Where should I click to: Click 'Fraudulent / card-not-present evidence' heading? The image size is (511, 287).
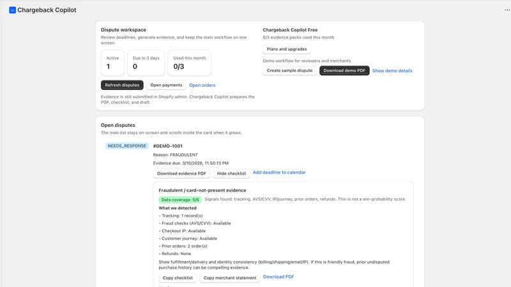coord(202,190)
